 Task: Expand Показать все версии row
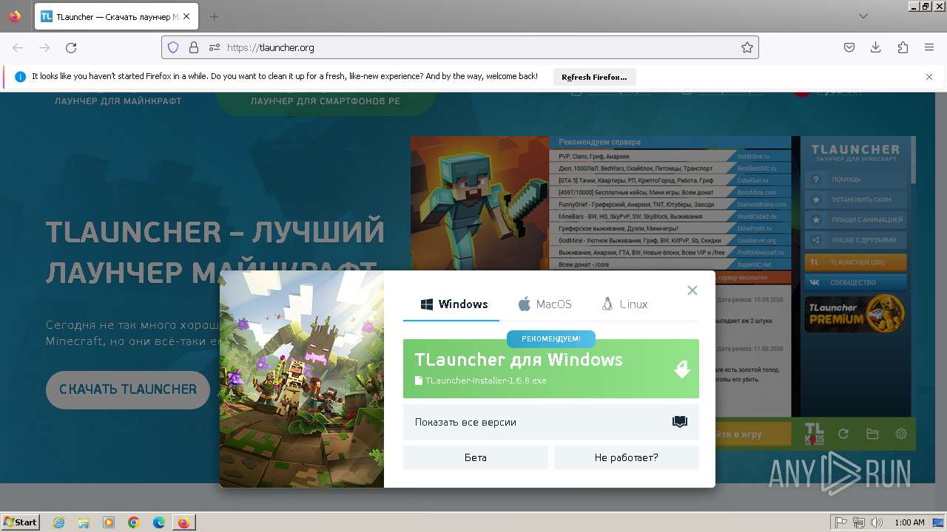pyautogui.click(x=550, y=422)
